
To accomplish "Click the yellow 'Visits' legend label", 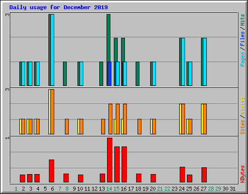I will click(x=243, y=105).
